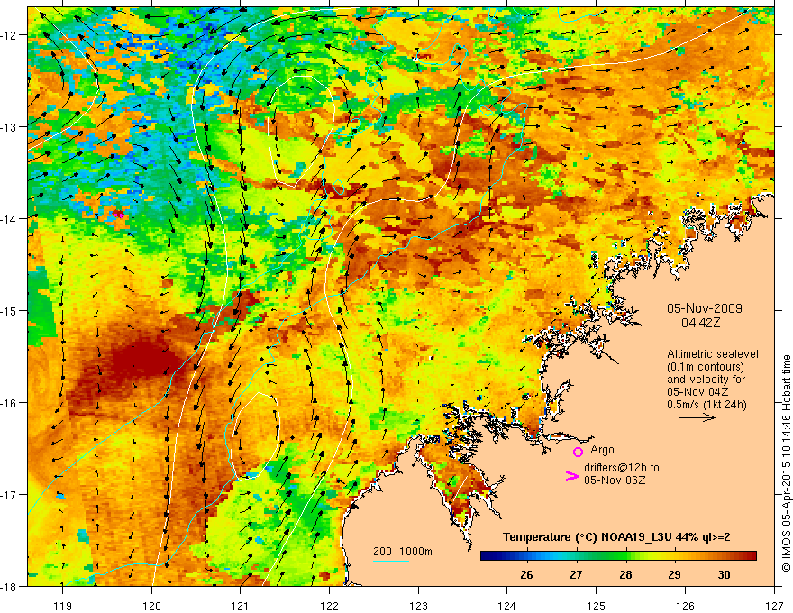Image resolution: width=793 pixels, height=613 pixels.
Task: Click the 27 tick label on colorbar
Action: pyautogui.click(x=576, y=574)
